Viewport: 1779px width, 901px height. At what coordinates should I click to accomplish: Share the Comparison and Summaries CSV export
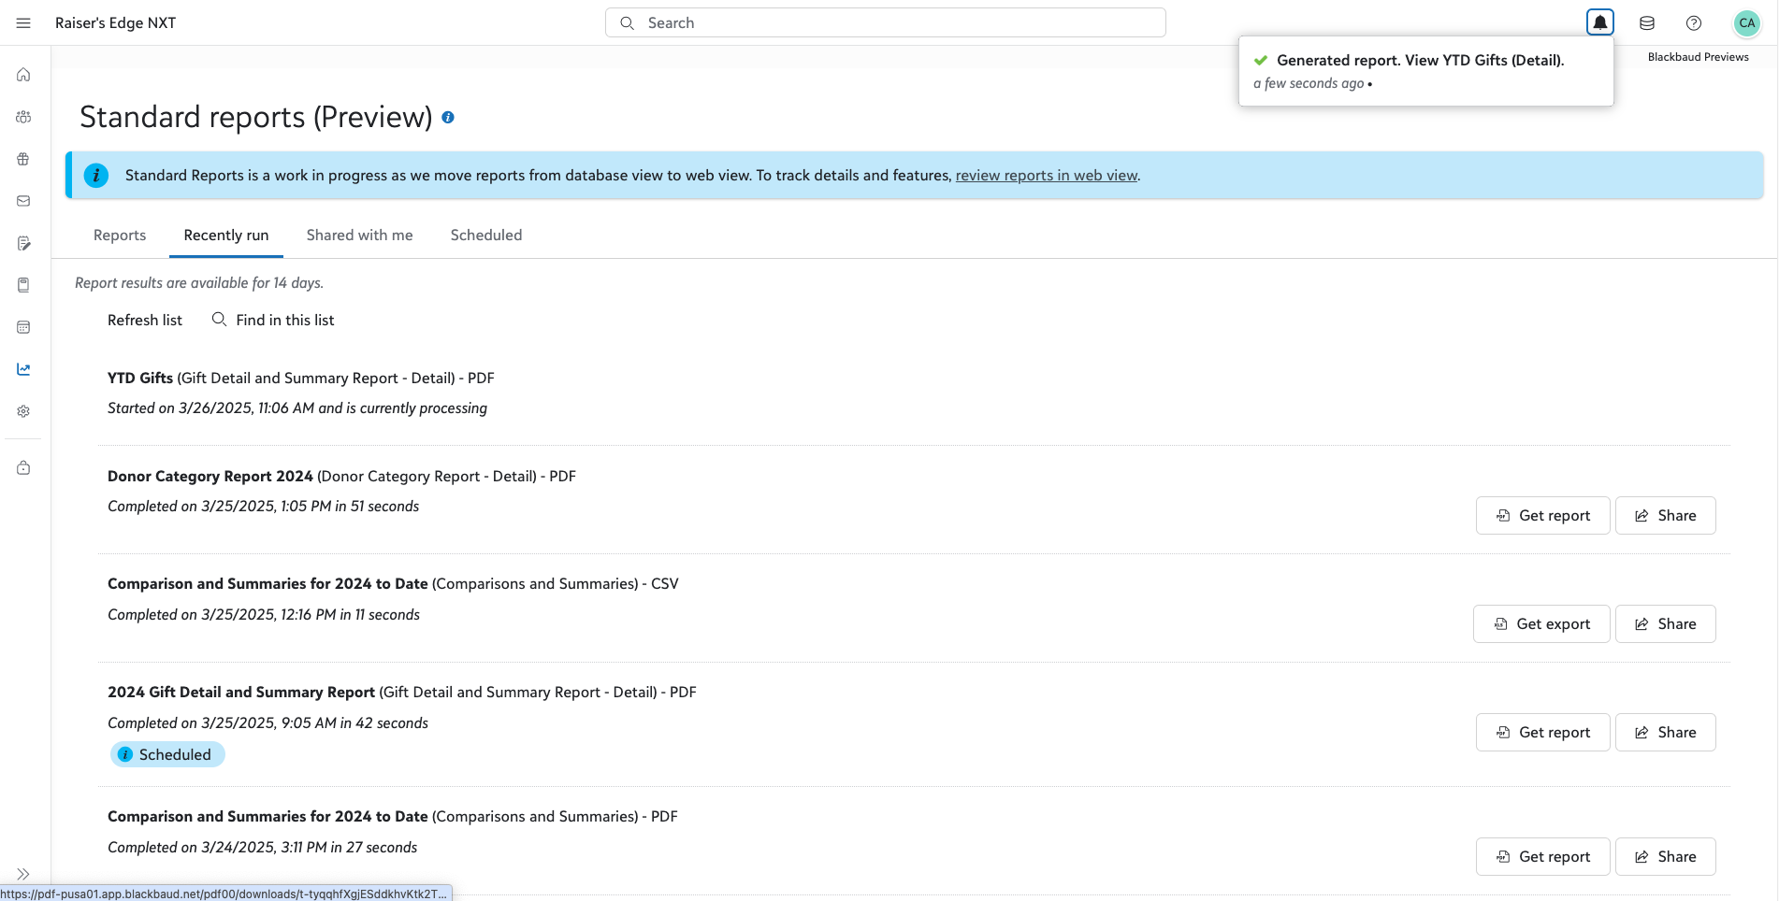point(1666,624)
